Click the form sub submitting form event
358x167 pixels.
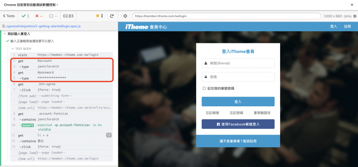click(x=62, y=96)
